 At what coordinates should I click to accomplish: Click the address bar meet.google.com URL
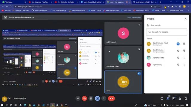click(30, 7)
